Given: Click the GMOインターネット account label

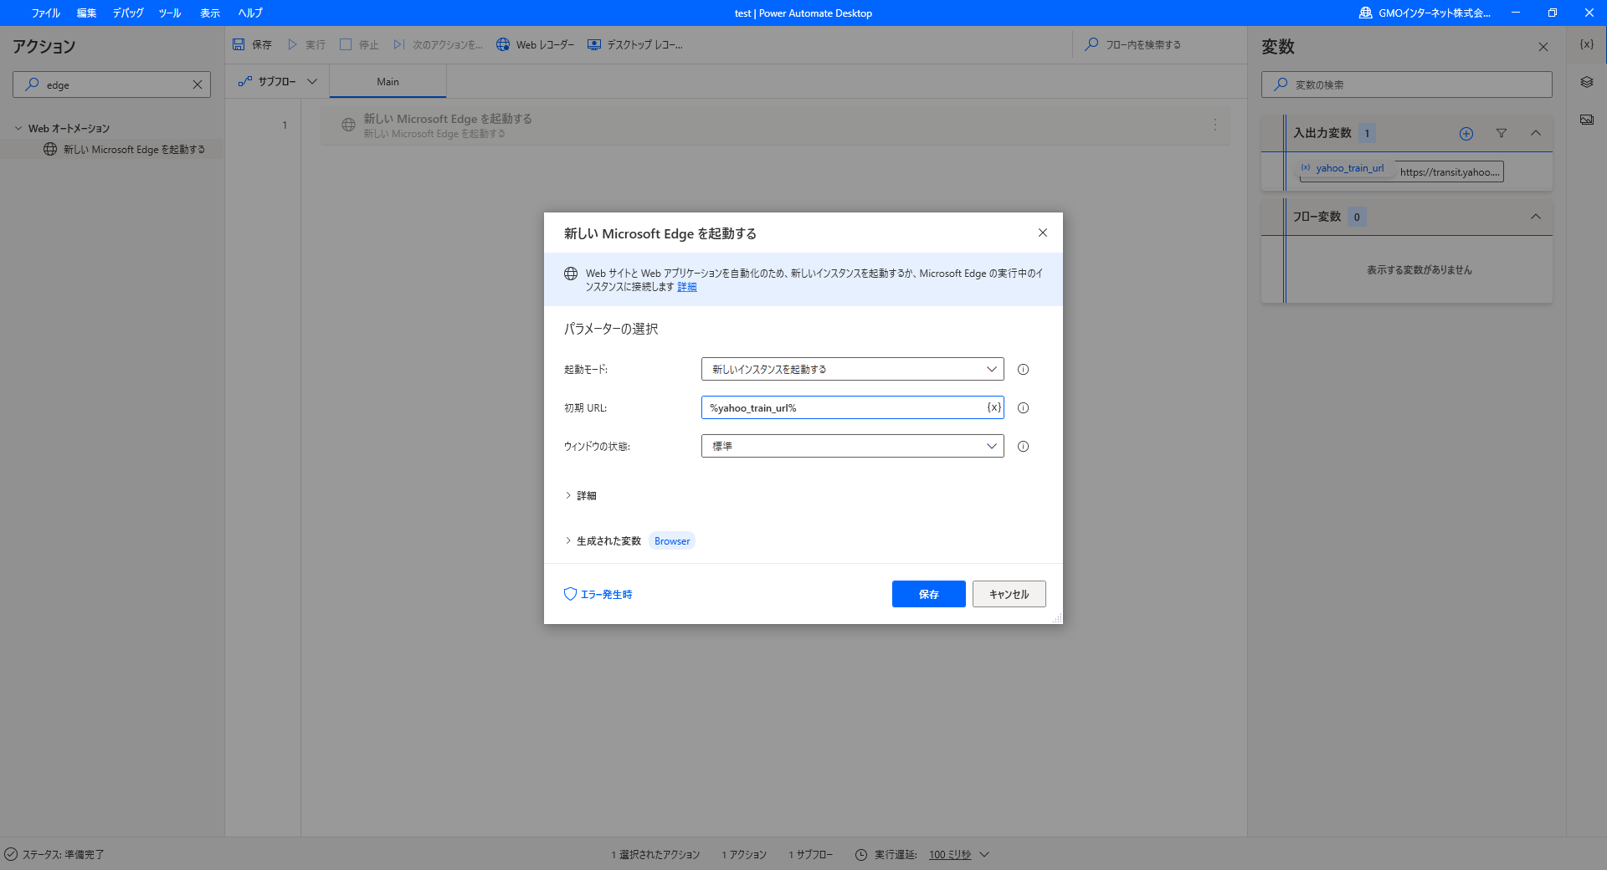Looking at the screenshot, I should tap(1425, 13).
